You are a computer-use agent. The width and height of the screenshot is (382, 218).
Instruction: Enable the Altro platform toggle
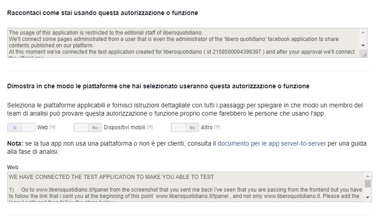(x=185, y=128)
